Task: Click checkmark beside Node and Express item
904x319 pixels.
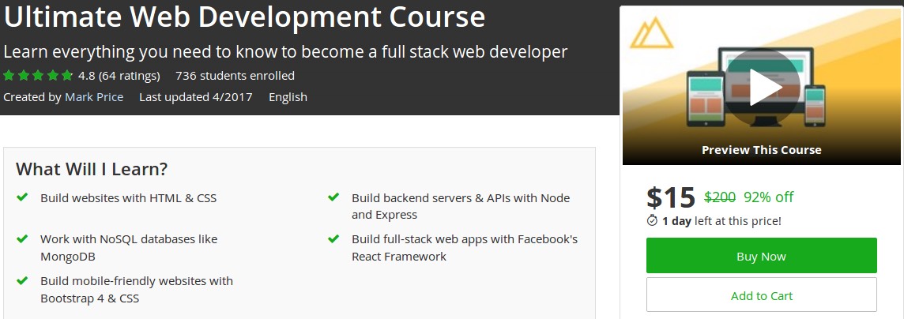Action: point(333,197)
